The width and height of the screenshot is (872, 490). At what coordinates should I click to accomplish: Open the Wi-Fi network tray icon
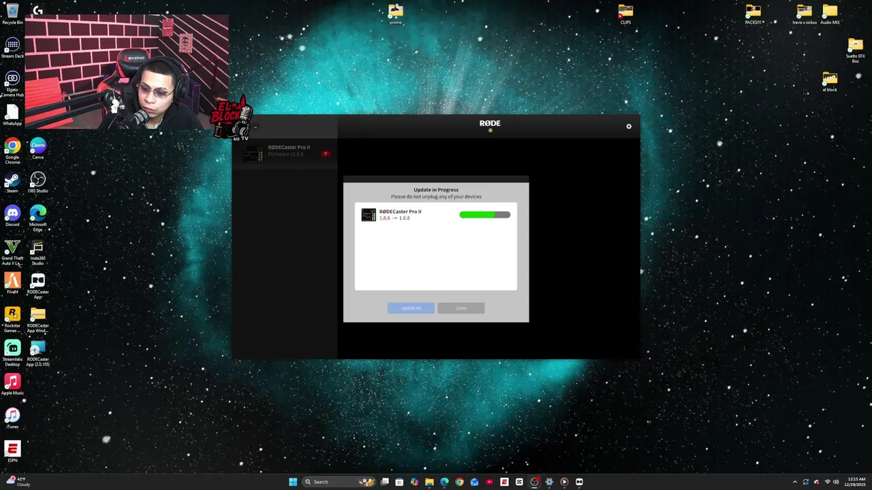826,482
